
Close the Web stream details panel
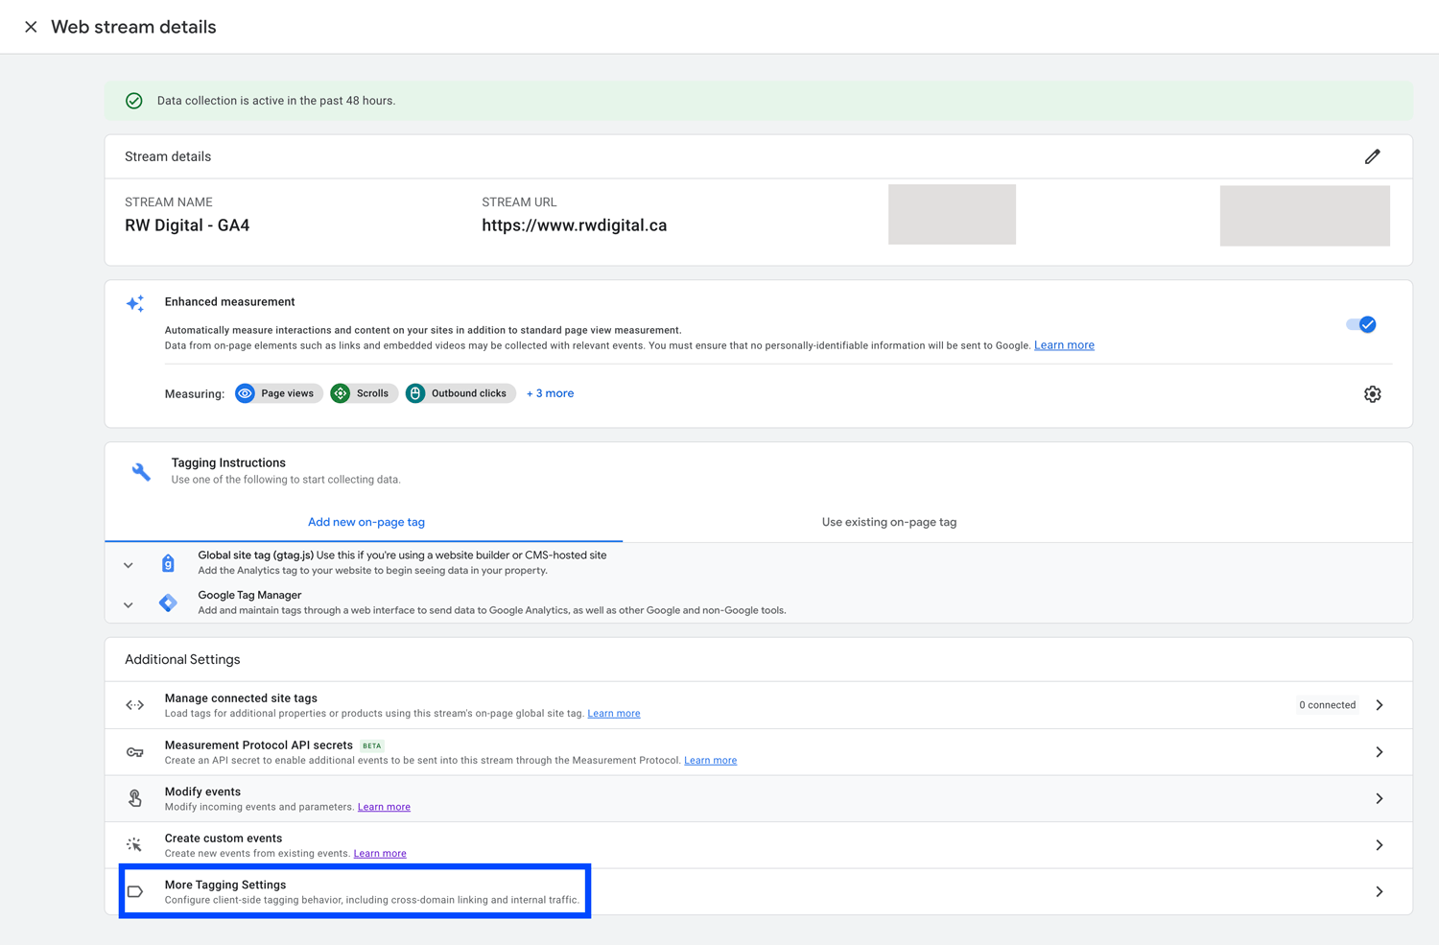pos(31,27)
